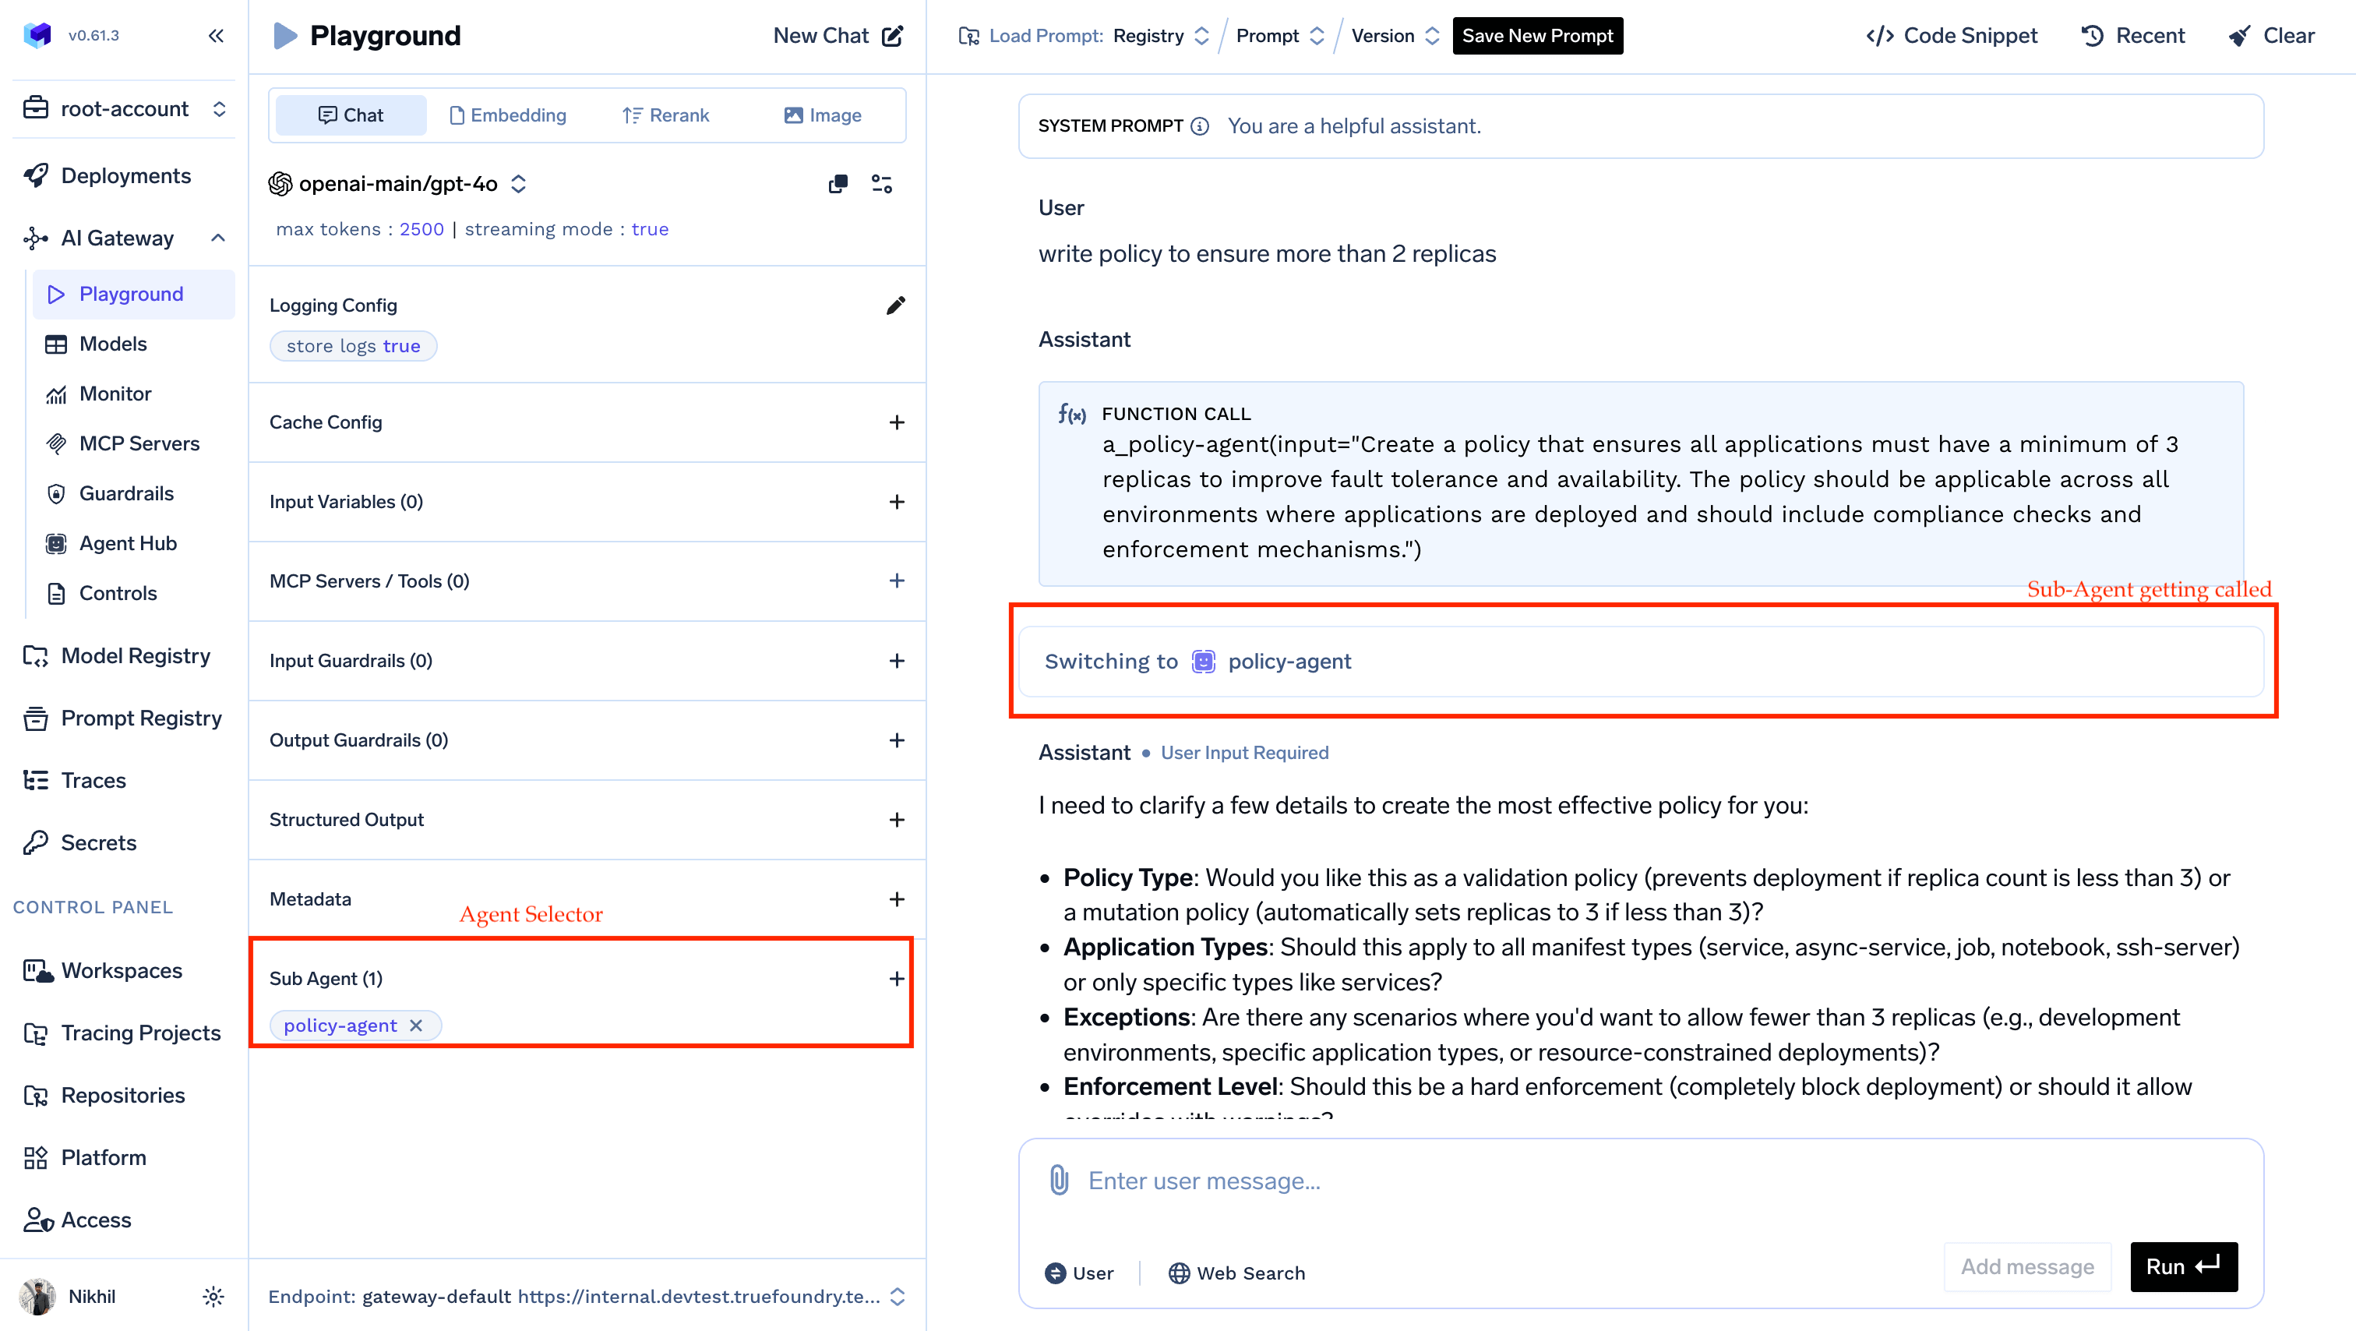Click the attachment paperclip icon
This screenshot has width=2356, height=1331.
click(1058, 1180)
